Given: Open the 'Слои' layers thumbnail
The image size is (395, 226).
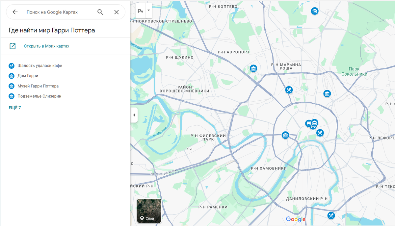Looking at the screenshot, I should (x=149, y=211).
